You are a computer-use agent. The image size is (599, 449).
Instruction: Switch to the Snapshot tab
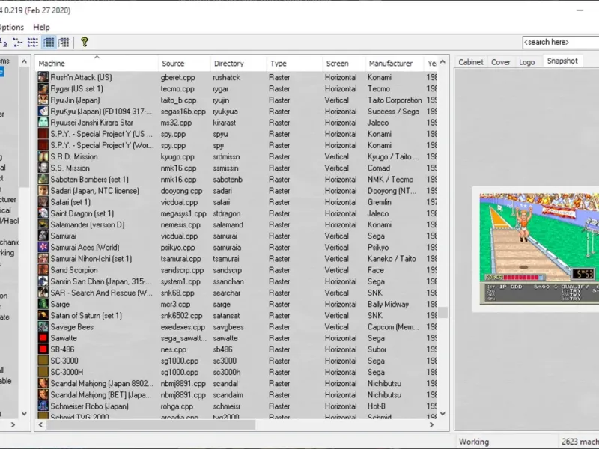tap(562, 61)
